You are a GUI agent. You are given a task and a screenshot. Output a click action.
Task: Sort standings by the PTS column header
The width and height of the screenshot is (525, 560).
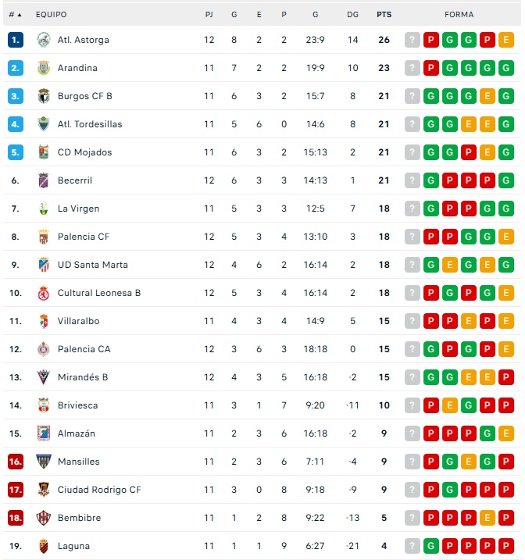click(384, 15)
